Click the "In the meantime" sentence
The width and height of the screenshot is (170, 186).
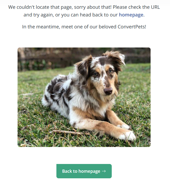coord(84,27)
